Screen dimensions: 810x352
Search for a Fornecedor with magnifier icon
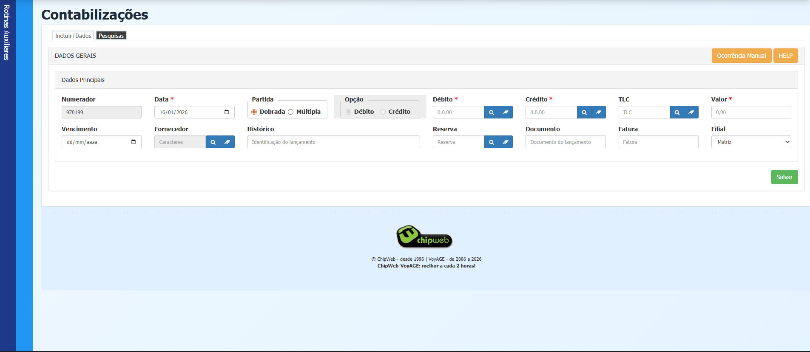pos(213,142)
